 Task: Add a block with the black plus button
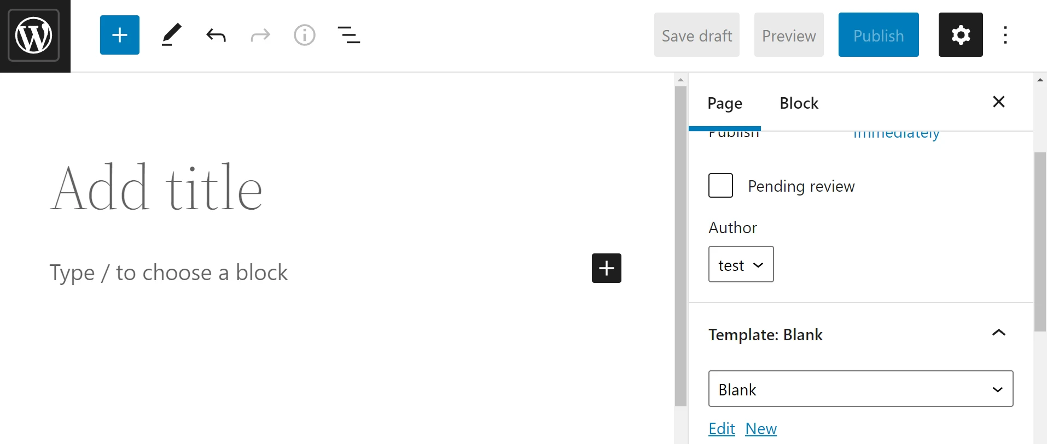pos(606,268)
